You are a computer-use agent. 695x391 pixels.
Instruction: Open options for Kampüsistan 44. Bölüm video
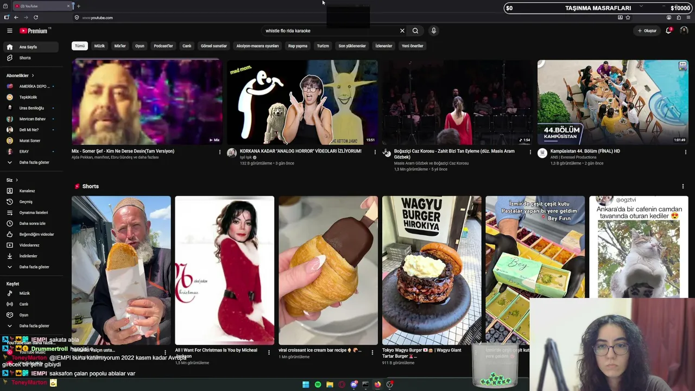[x=685, y=152]
